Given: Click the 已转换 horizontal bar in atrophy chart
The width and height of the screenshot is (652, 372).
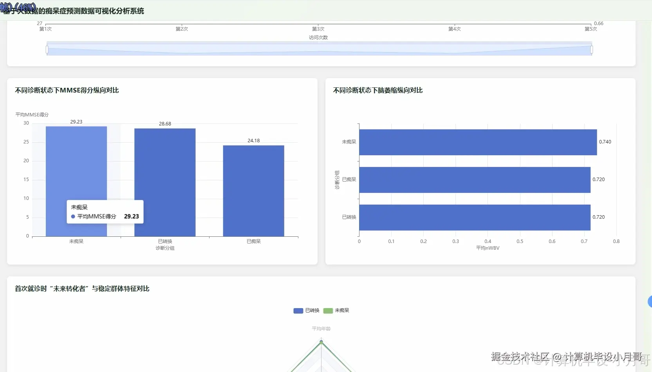Looking at the screenshot, I should tap(475, 217).
